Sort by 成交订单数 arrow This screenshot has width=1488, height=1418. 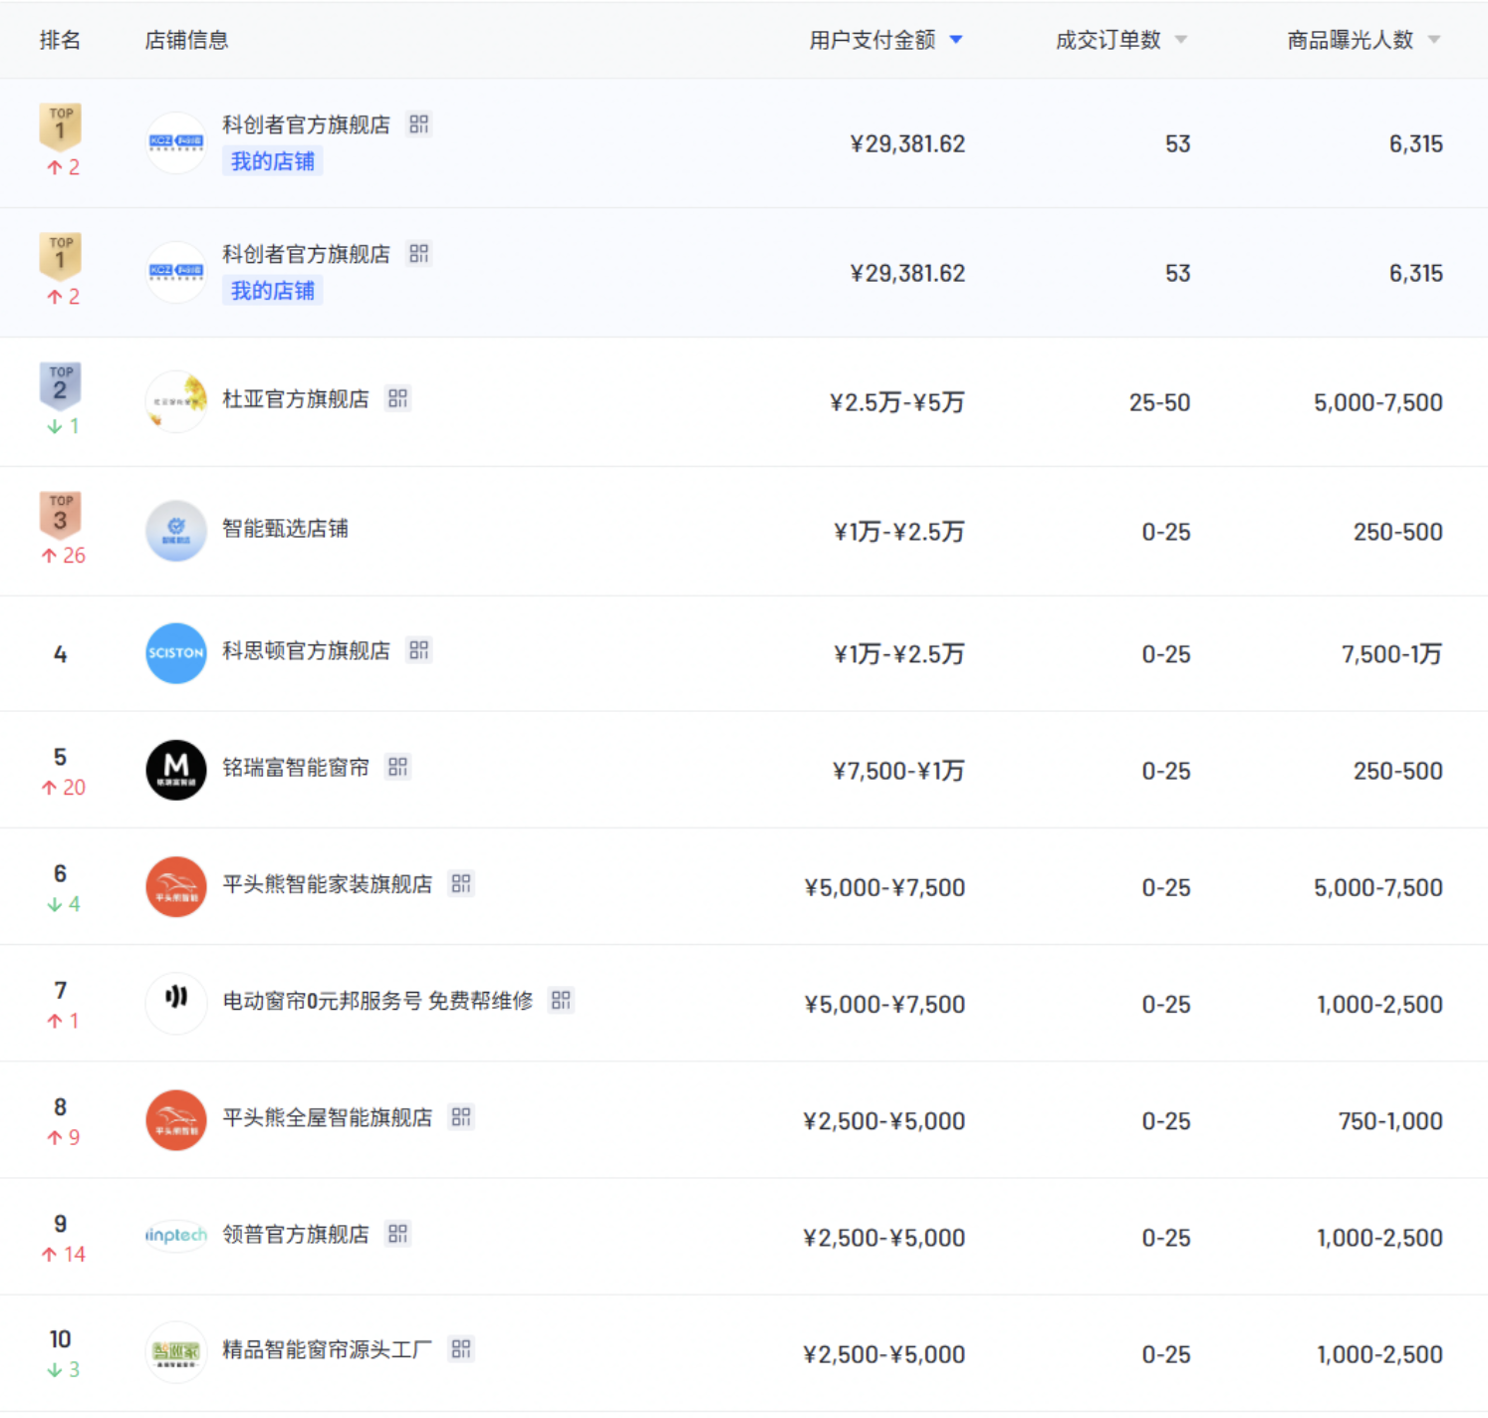(1181, 40)
